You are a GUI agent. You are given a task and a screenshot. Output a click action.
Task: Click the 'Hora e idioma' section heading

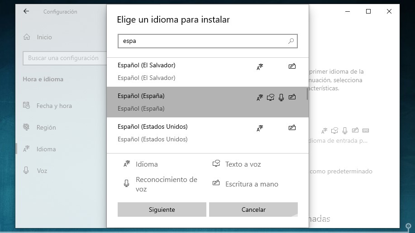(x=43, y=79)
